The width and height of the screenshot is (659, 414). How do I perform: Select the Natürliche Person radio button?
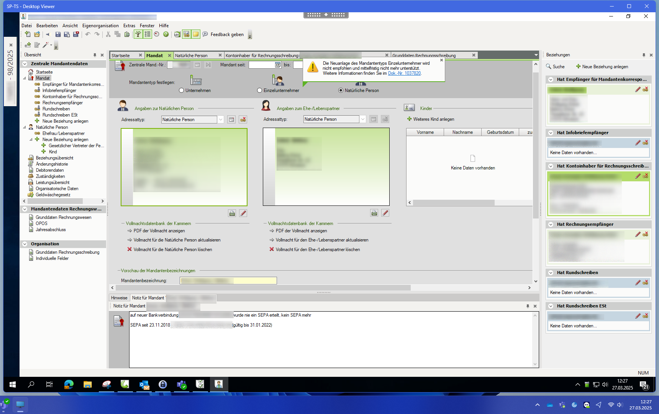click(341, 90)
